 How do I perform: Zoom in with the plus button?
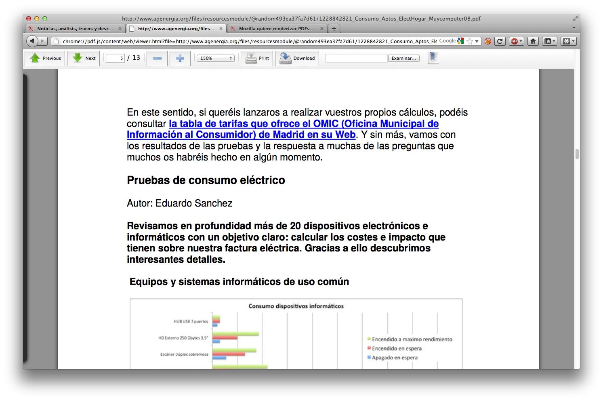tap(180, 58)
